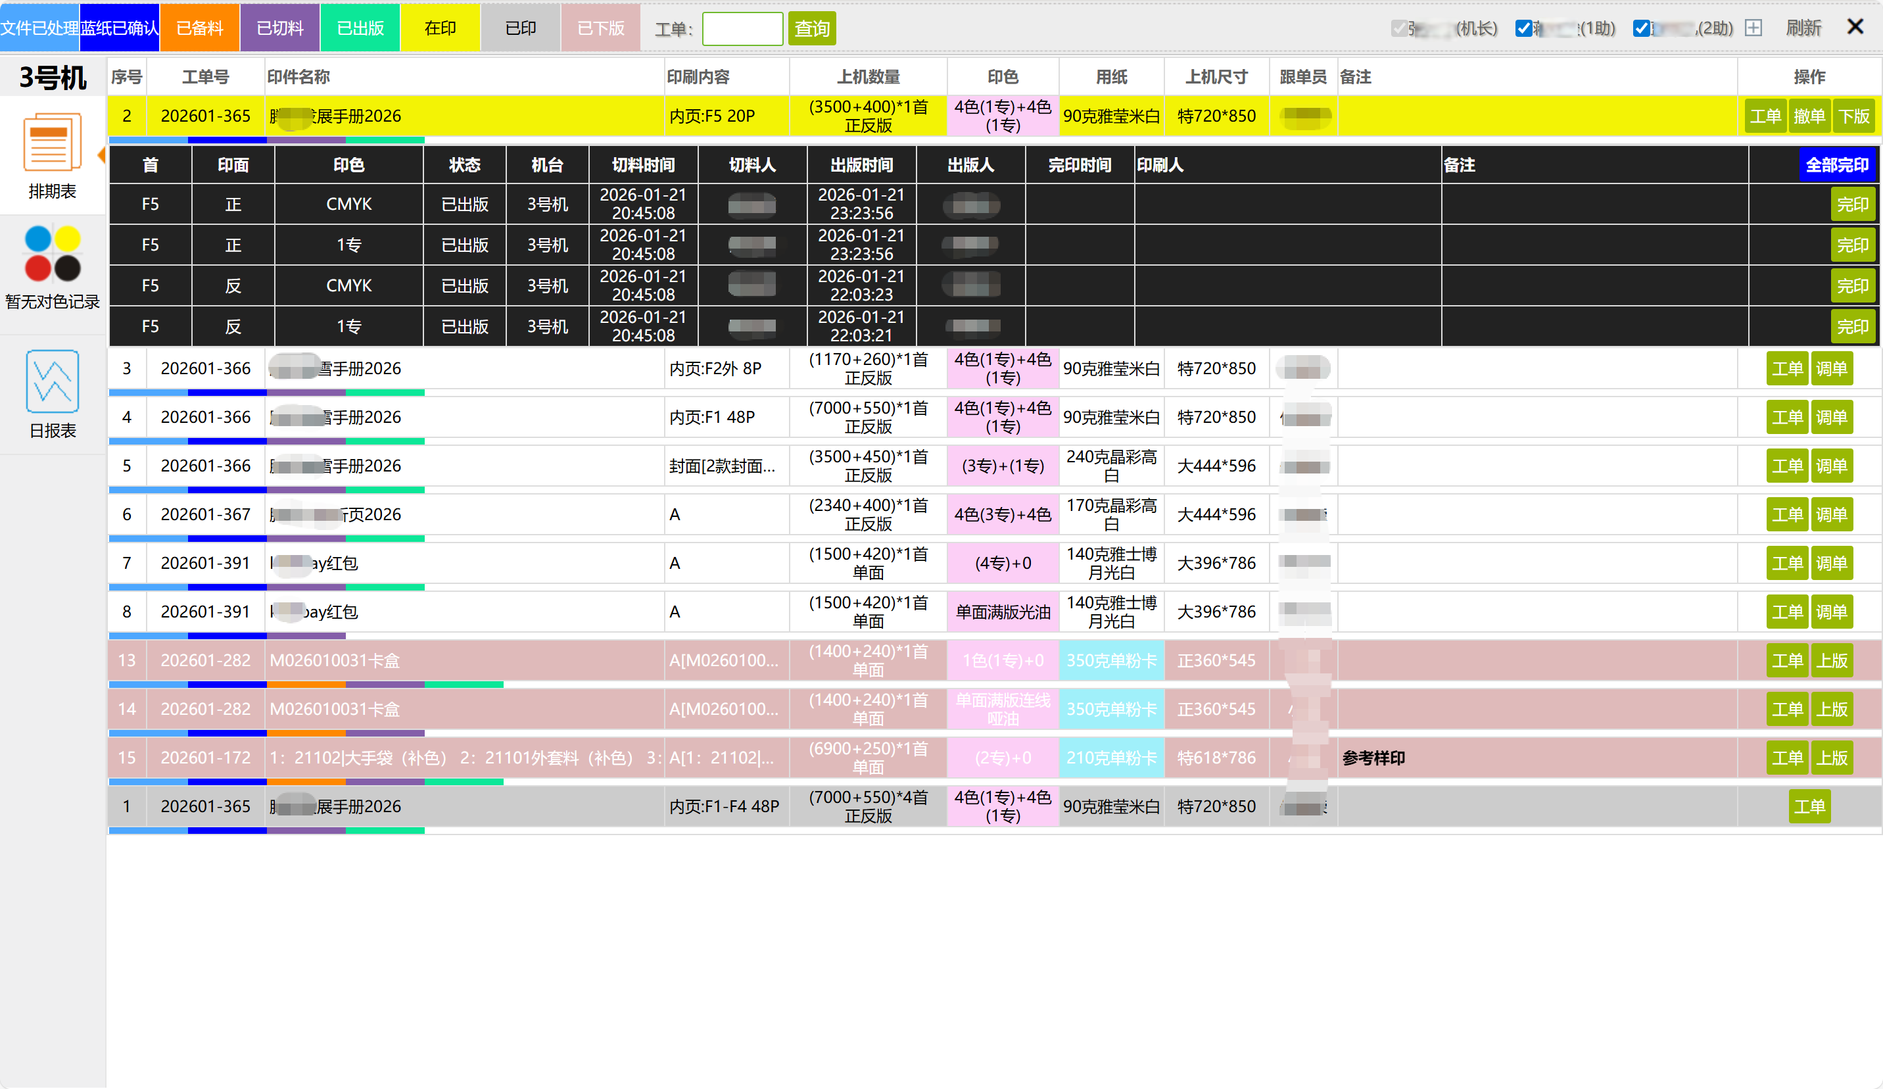Screen dimensions: 1883x1089
Task: Click 刷新 to refresh the list
Action: point(1803,28)
